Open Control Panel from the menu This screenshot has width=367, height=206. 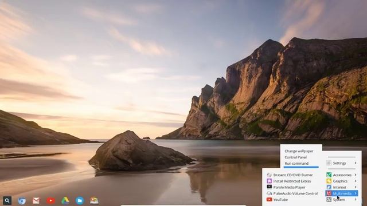coord(296,157)
